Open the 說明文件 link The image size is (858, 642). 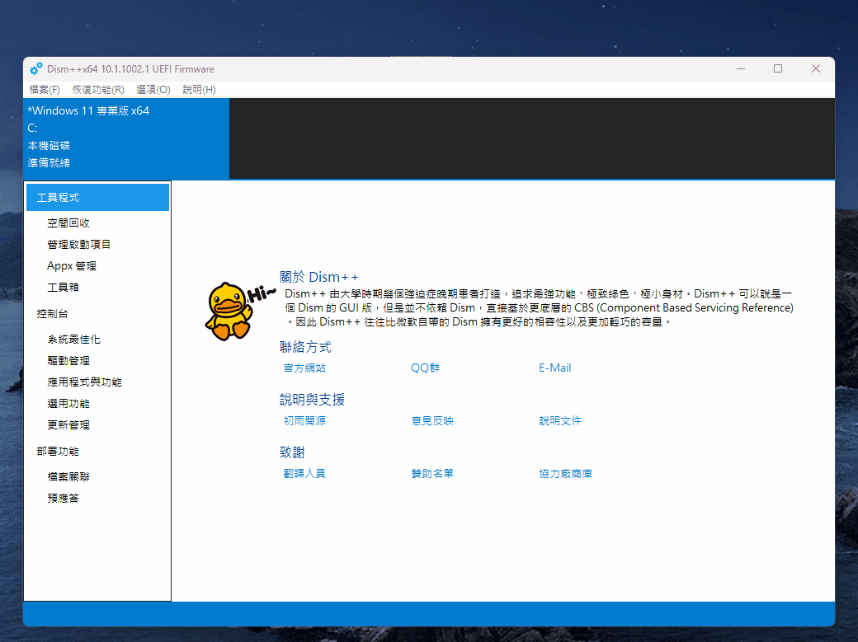coord(560,421)
